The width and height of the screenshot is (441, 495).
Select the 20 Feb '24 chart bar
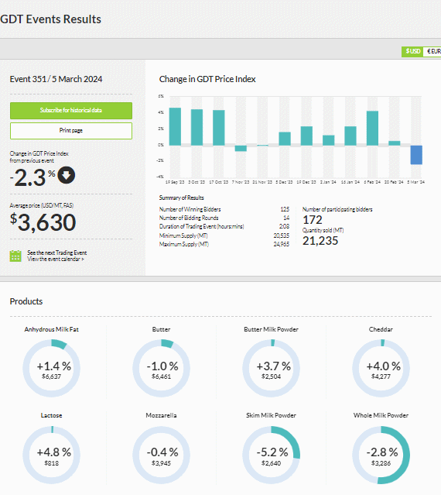395,143
